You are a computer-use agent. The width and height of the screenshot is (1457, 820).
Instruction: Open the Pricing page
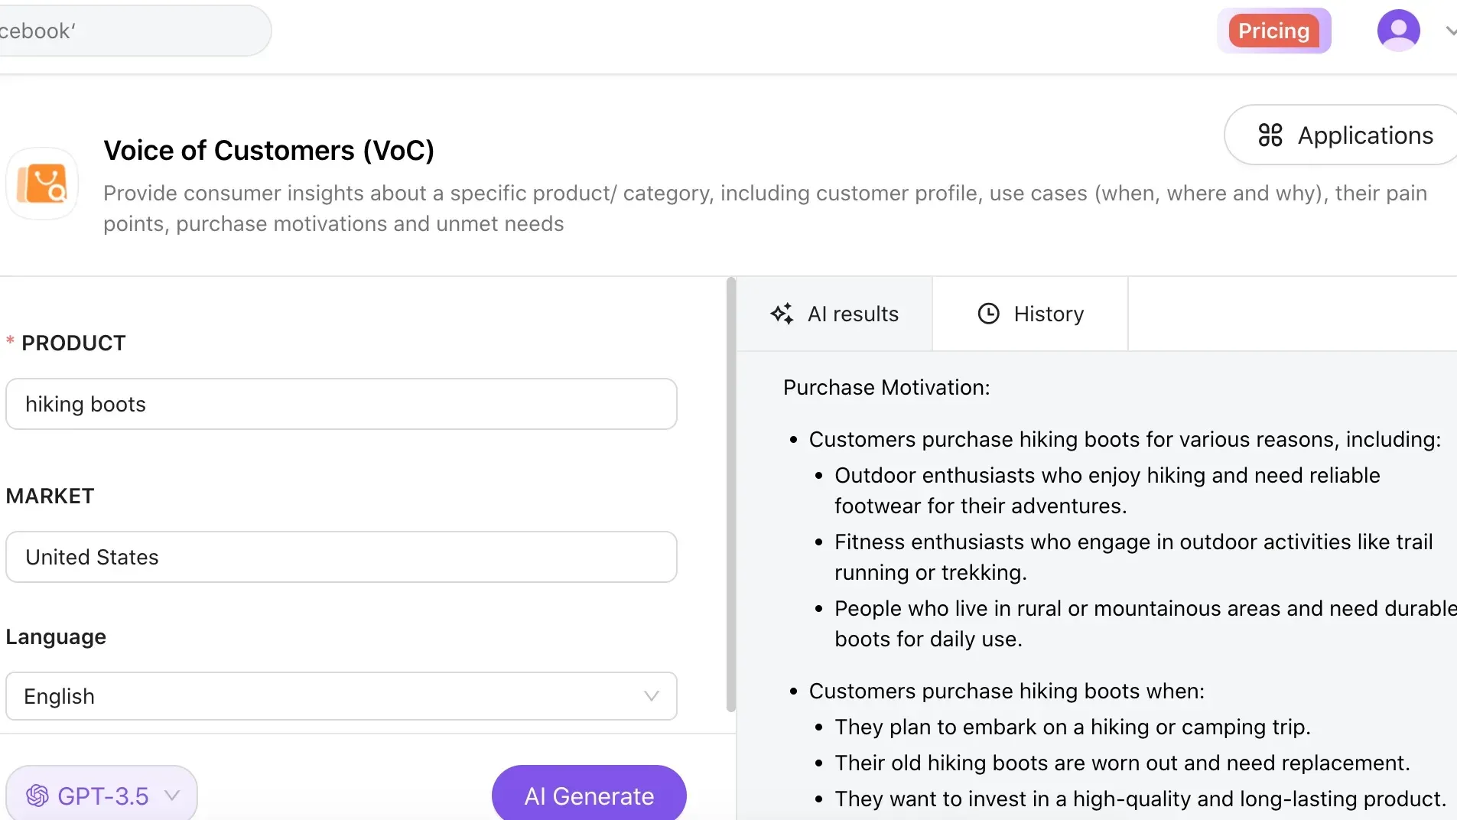point(1273,31)
